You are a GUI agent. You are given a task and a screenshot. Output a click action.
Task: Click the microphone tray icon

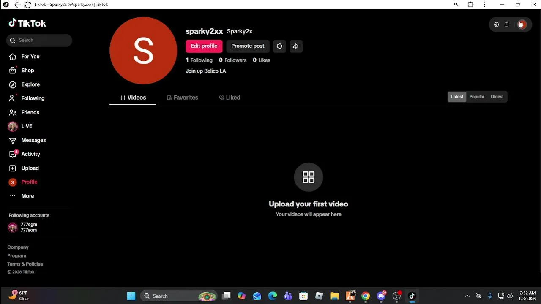490,296
